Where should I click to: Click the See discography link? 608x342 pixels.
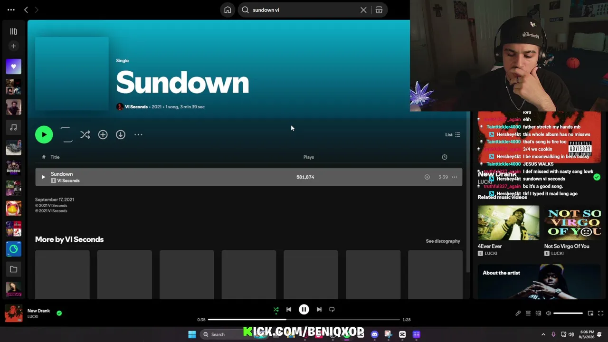(443, 241)
